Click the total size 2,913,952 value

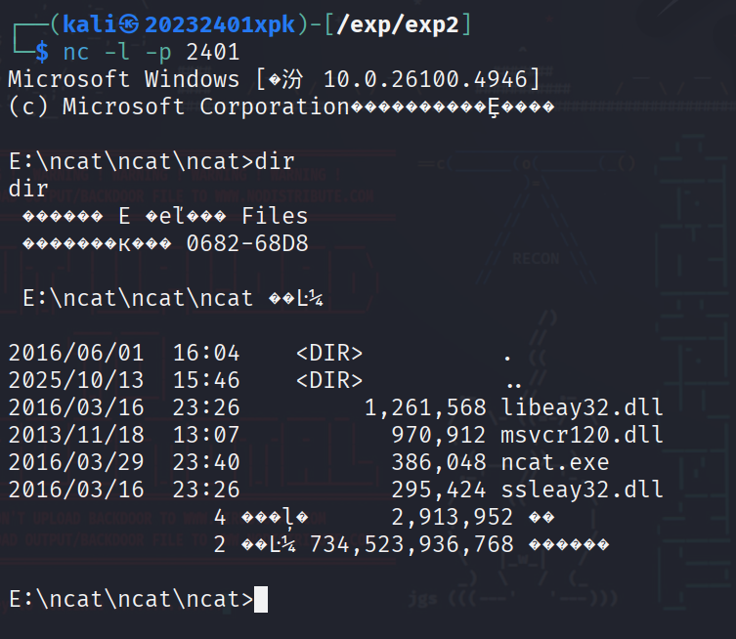coord(440,516)
